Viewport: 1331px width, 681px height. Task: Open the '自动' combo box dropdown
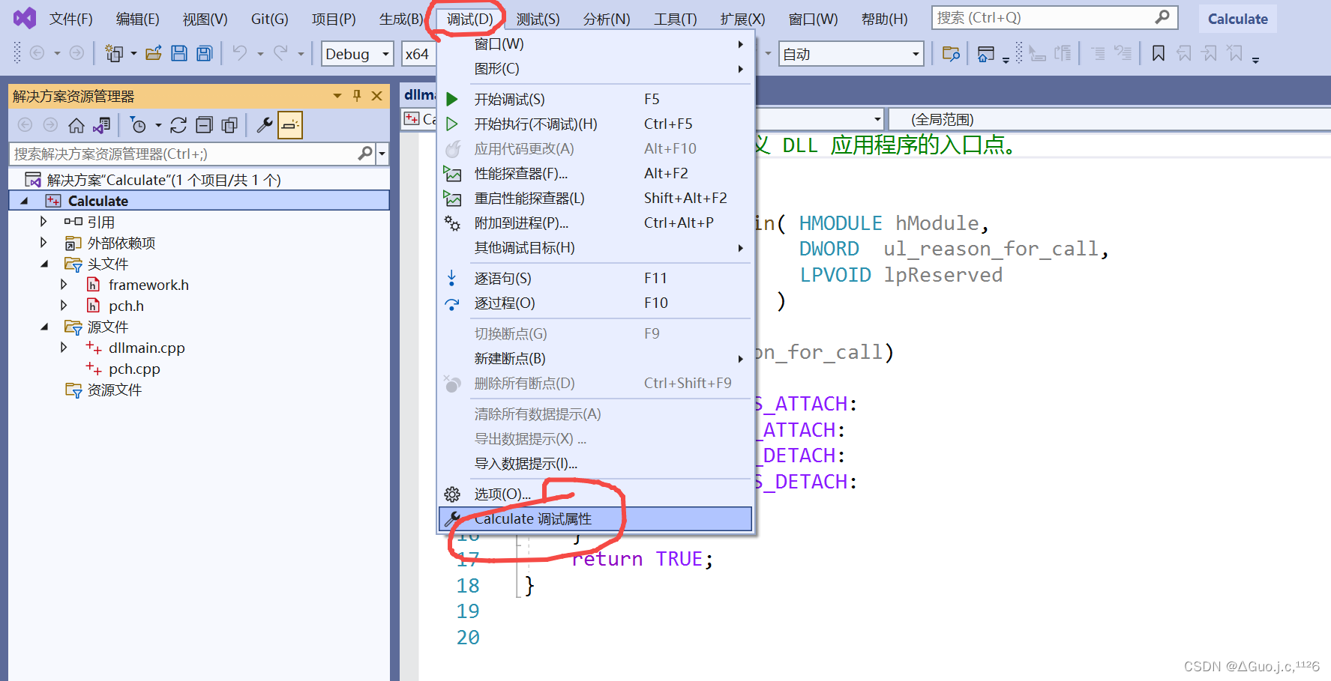(x=916, y=54)
